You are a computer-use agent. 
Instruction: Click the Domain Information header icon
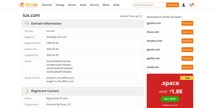(x=27, y=24)
